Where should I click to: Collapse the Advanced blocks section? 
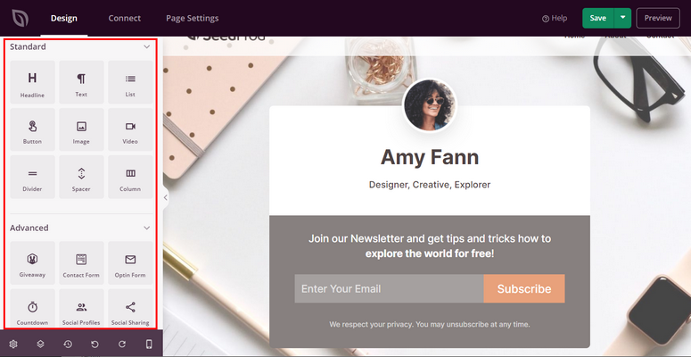click(147, 228)
